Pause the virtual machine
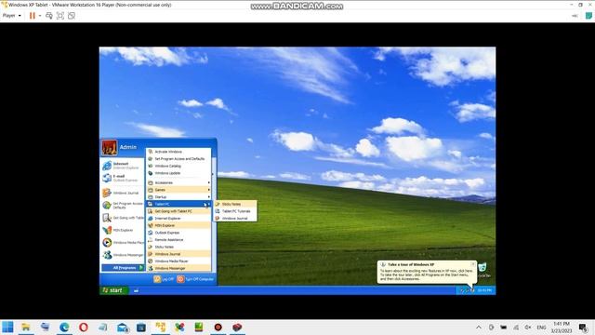 click(33, 16)
